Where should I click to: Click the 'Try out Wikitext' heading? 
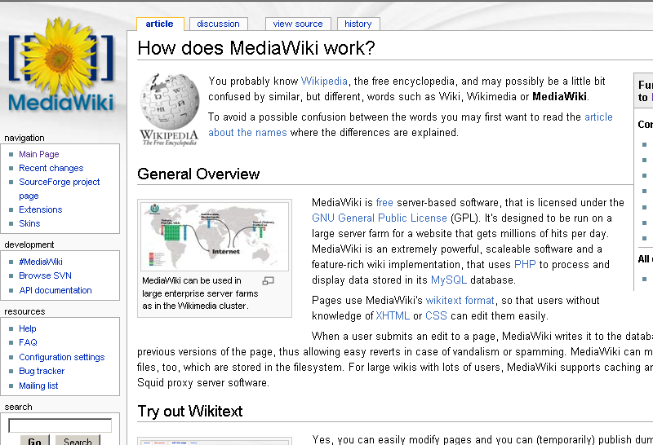pyautogui.click(x=190, y=411)
